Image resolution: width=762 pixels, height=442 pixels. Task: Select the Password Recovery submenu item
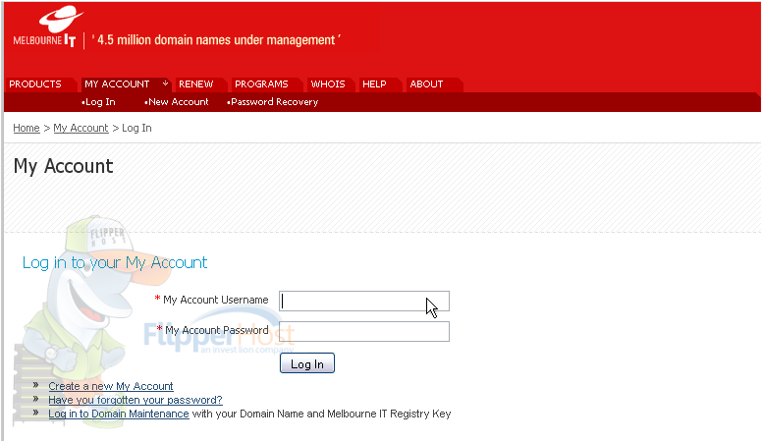[273, 102]
